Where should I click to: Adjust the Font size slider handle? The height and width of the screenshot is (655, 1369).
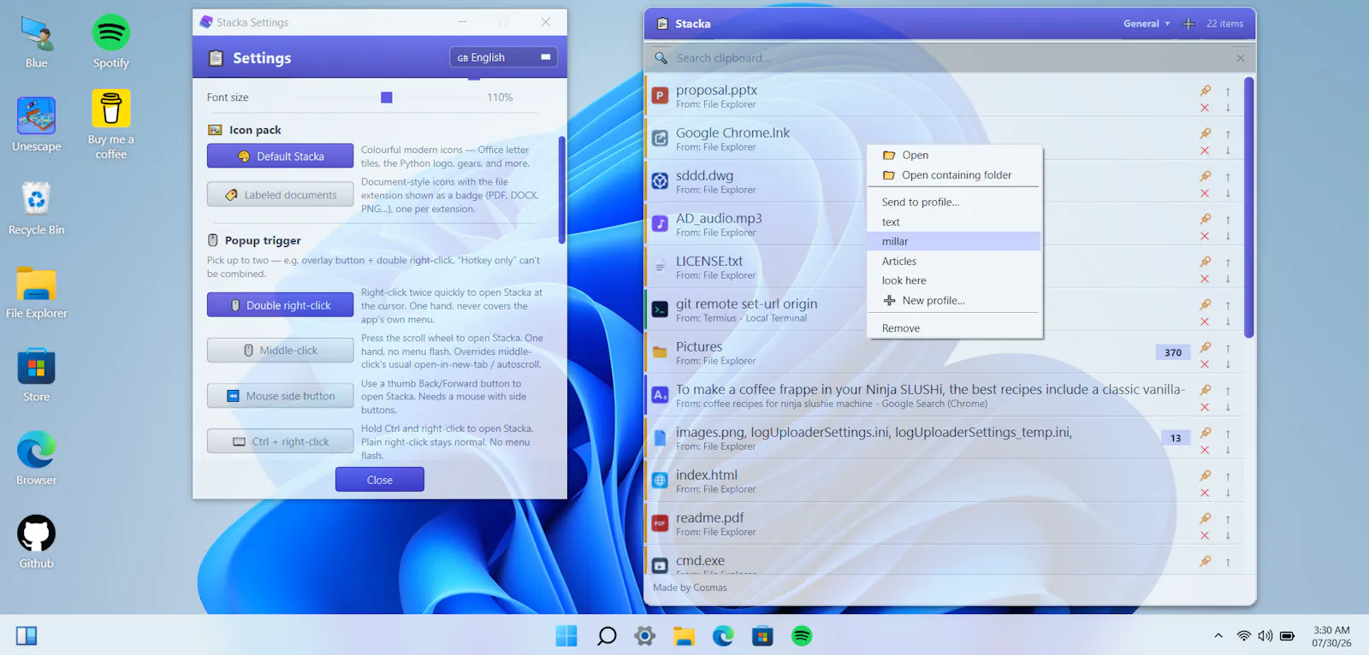(x=387, y=97)
